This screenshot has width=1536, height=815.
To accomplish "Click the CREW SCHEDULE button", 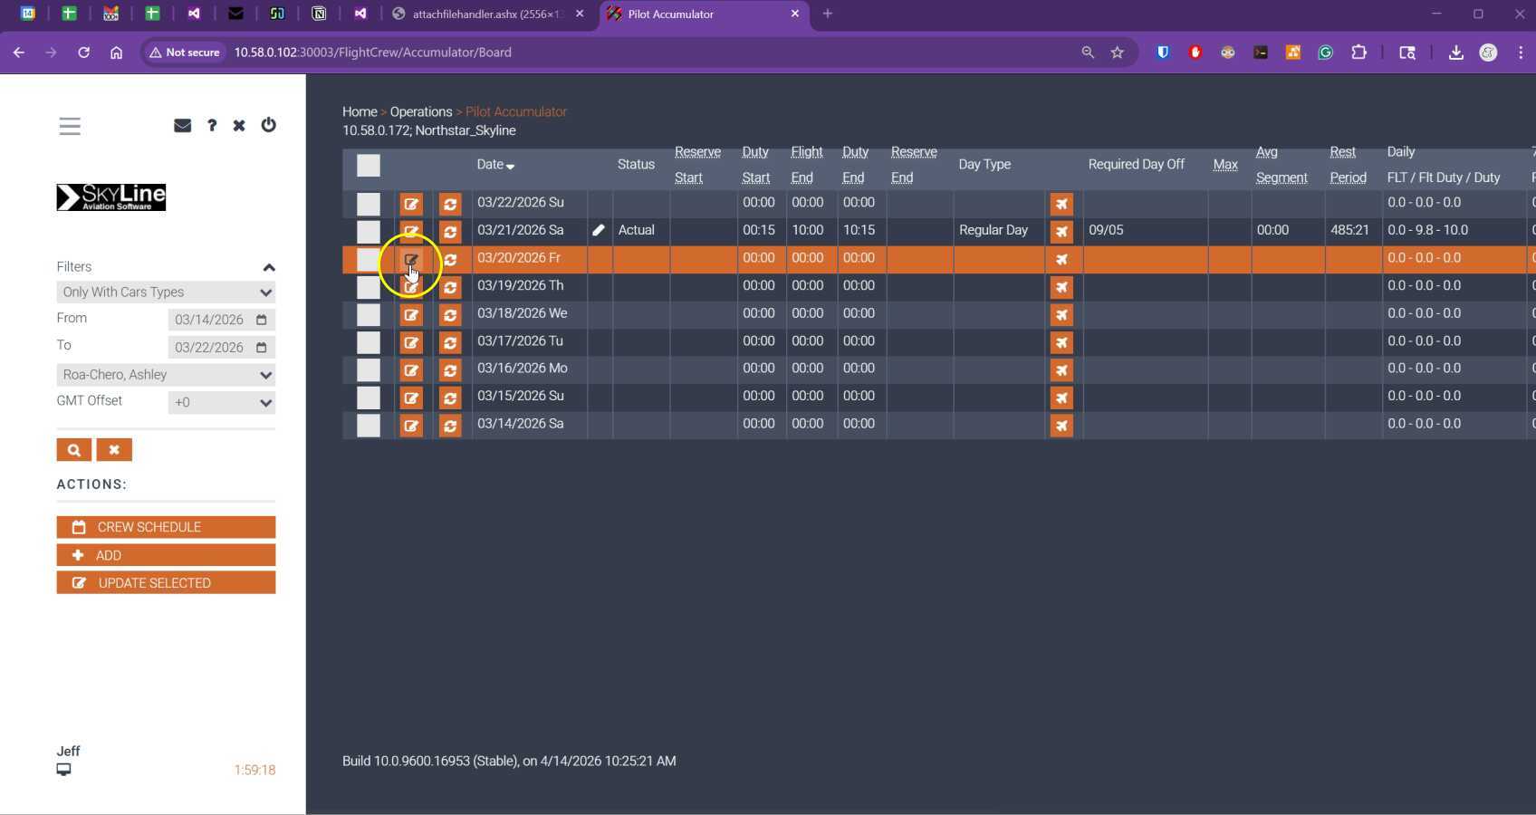I will pos(166,527).
